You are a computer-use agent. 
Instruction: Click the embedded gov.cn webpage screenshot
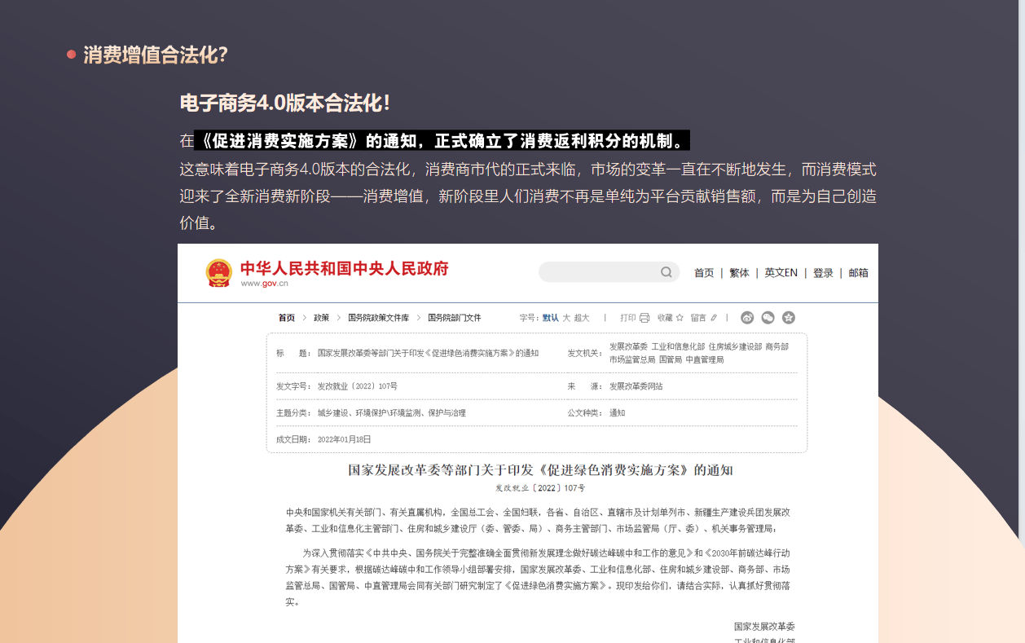[528, 443]
